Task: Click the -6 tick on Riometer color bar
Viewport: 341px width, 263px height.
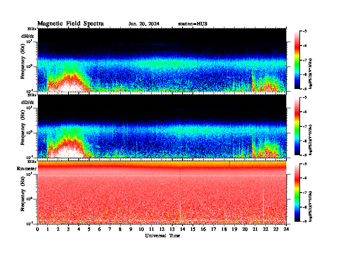Action: pyautogui.click(x=305, y=178)
